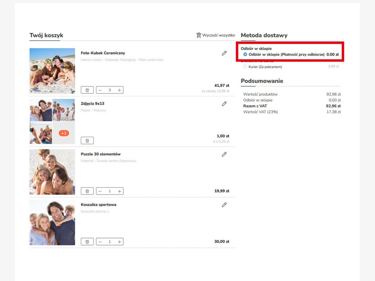This screenshot has width=375, height=281.
Task: Click the Puzzle 30 elementów product title
Action: (x=101, y=154)
